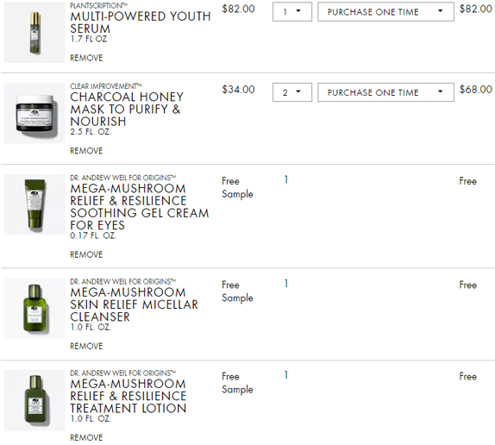Remove the Charcoal Honey Mask from cart
495x445 pixels.
point(86,151)
